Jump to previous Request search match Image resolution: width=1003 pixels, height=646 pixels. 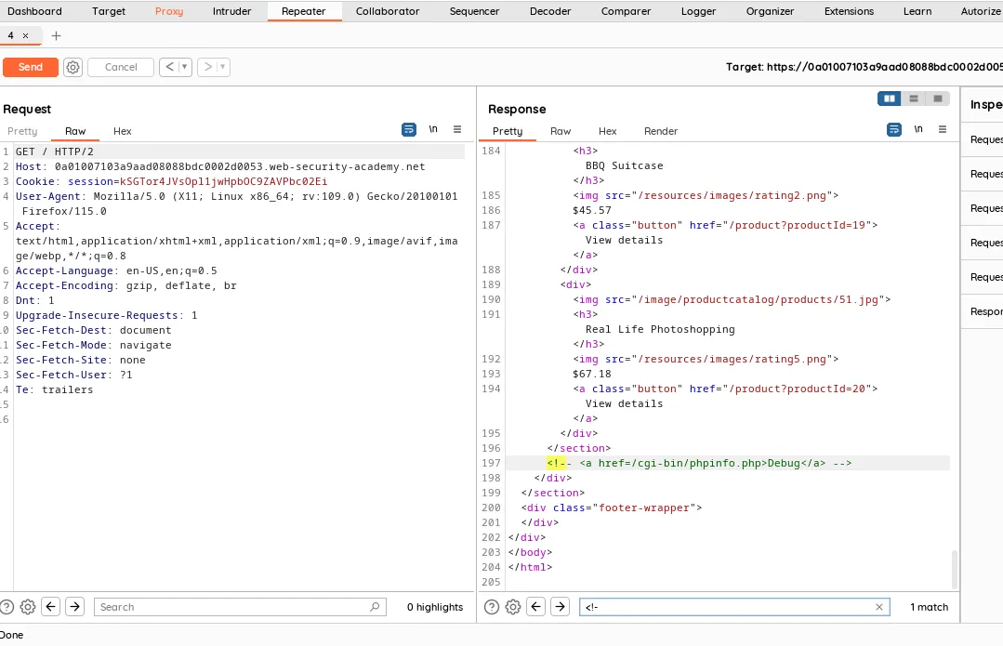[50, 606]
